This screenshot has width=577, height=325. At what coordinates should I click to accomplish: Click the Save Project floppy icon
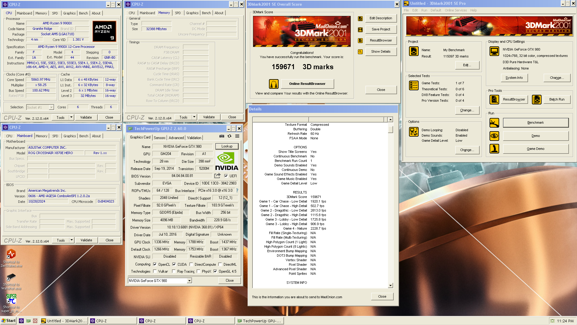pyautogui.click(x=360, y=30)
